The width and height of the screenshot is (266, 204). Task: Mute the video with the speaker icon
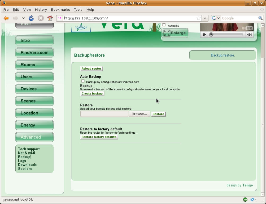tap(249, 35)
